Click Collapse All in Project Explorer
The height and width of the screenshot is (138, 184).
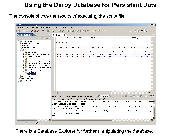(43, 38)
